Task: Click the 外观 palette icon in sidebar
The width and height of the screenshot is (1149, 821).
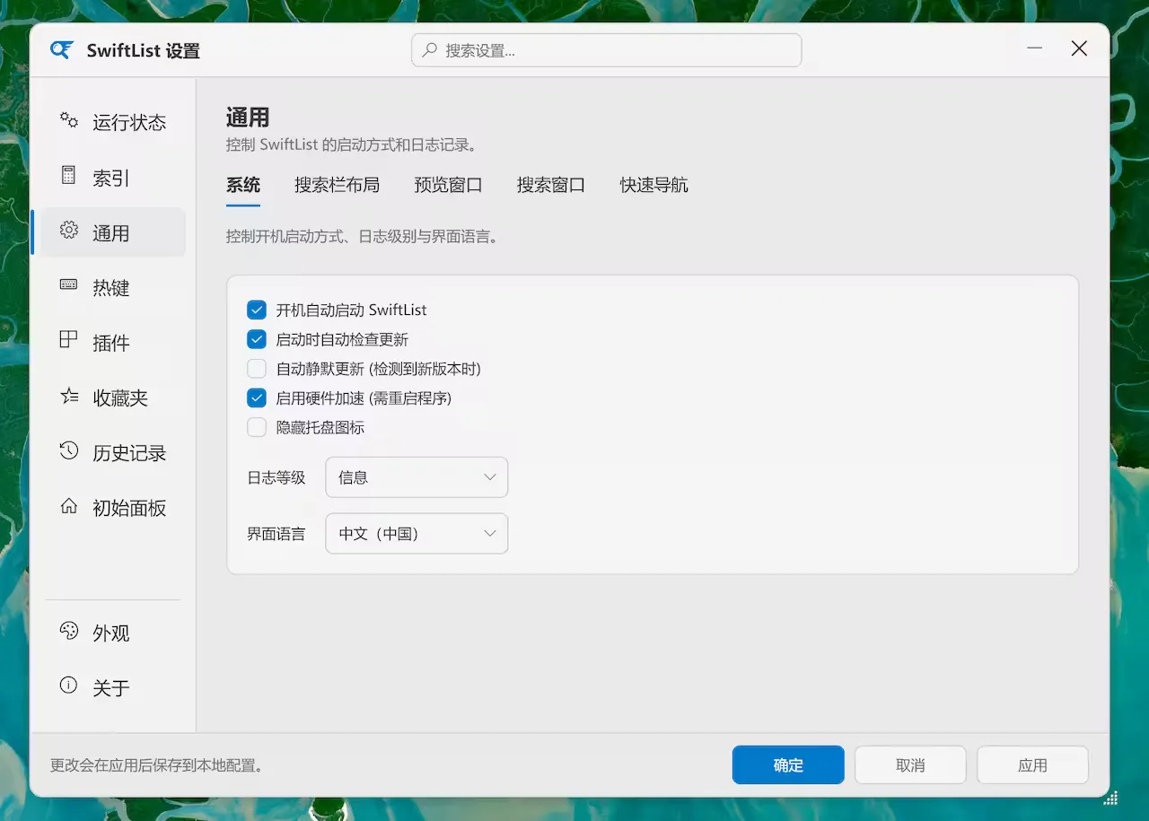Action: click(x=69, y=631)
